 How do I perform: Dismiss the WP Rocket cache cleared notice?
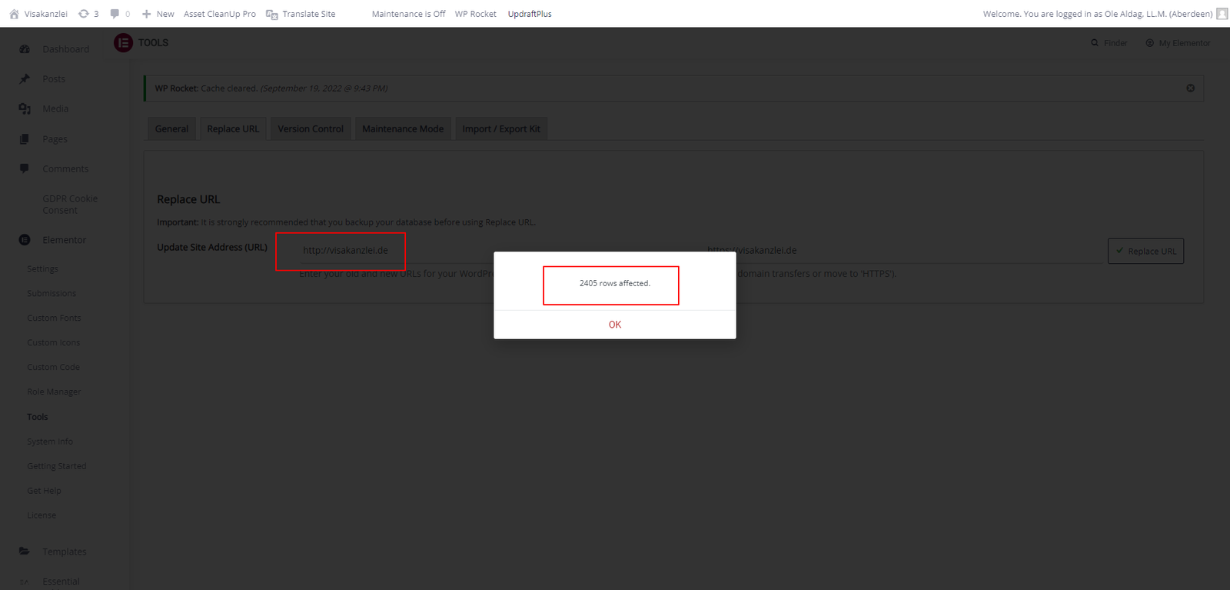[1190, 88]
